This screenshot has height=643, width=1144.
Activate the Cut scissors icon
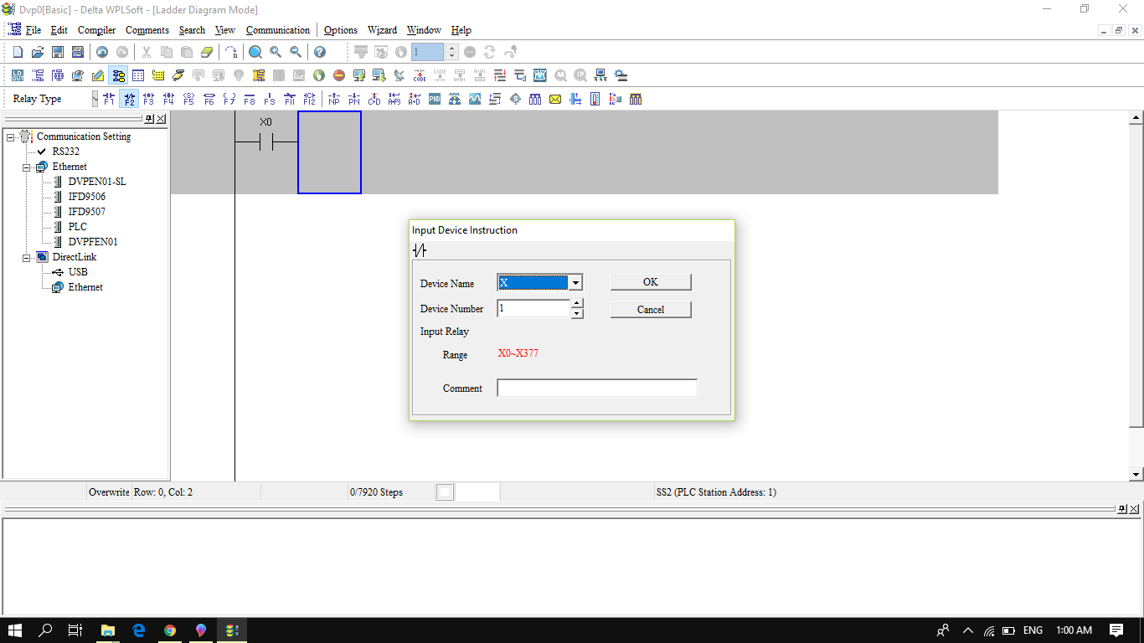click(x=145, y=51)
